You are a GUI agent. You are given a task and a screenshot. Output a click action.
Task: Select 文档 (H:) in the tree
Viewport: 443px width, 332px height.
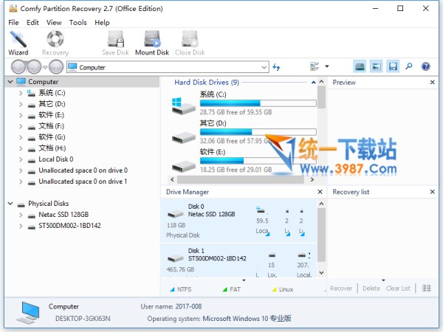coord(52,148)
